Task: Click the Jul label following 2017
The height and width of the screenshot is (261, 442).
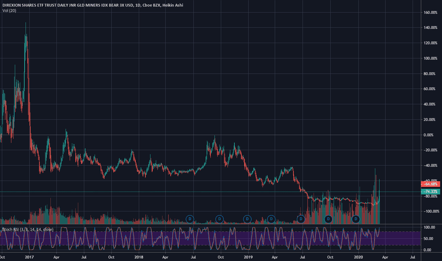Action: click(84, 257)
